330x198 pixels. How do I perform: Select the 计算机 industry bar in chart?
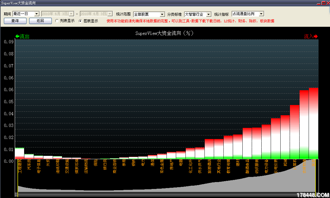294,132
